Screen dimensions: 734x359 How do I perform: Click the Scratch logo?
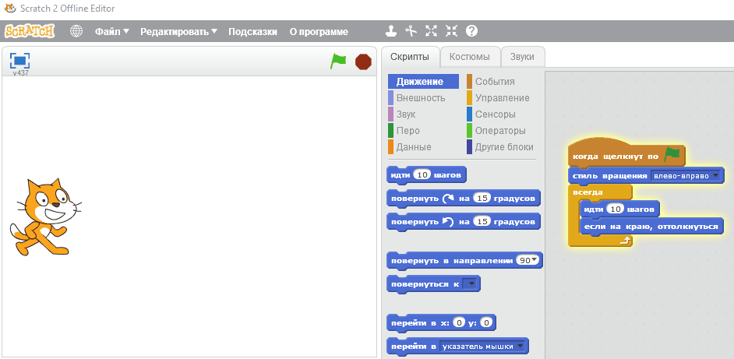pos(30,32)
